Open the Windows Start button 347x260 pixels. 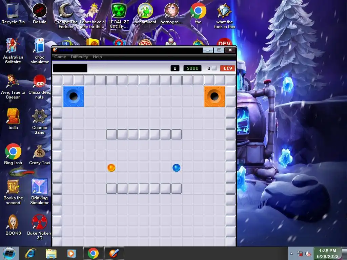pos(9,253)
